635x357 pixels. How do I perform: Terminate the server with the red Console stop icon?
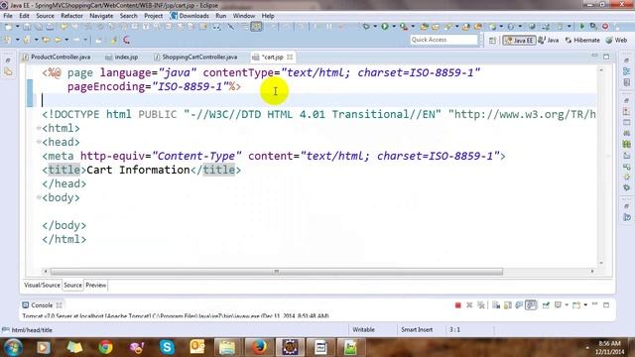click(458, 305)
